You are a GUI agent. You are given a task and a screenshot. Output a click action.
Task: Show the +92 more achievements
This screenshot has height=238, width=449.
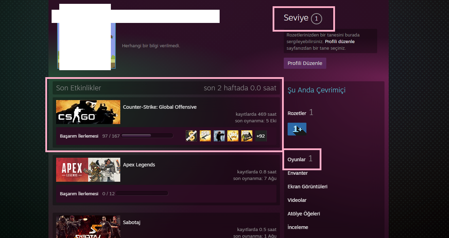[x=261, y=136]
